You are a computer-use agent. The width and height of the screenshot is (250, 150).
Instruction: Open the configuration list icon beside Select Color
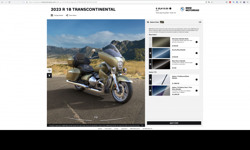pos(148,22)
